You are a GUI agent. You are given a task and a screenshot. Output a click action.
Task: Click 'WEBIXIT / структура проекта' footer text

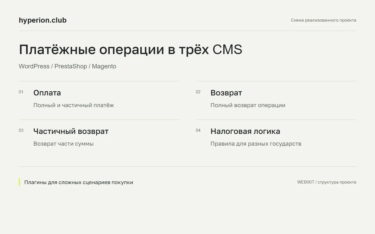point(327,182)
